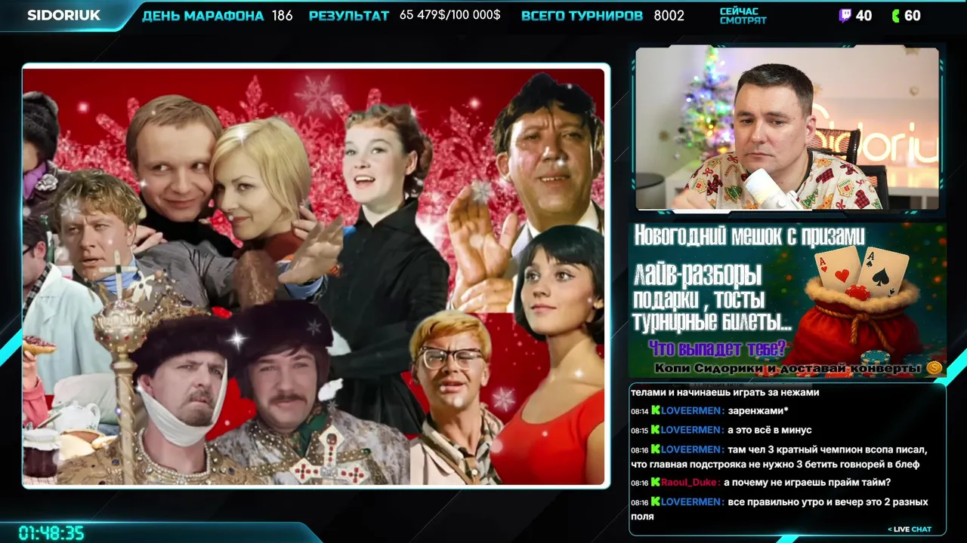This screenshot has width=967, height=543.
Task: Click the 'подарки , тосты' banner line
Action: (x=700, y=299)
